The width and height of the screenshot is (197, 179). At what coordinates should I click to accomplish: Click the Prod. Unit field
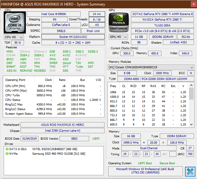[93, 31]
